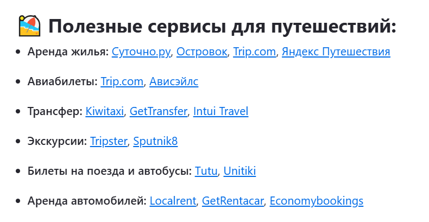Screen dimensions: 429x222
Task: Open the Economybookings link
Action: point(317,201)
